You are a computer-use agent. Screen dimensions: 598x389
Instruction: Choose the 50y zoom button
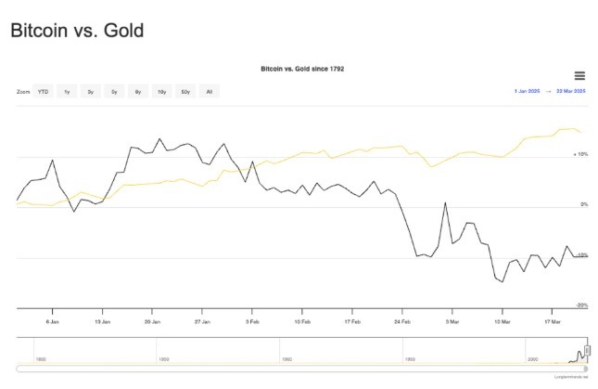point(185,92)
